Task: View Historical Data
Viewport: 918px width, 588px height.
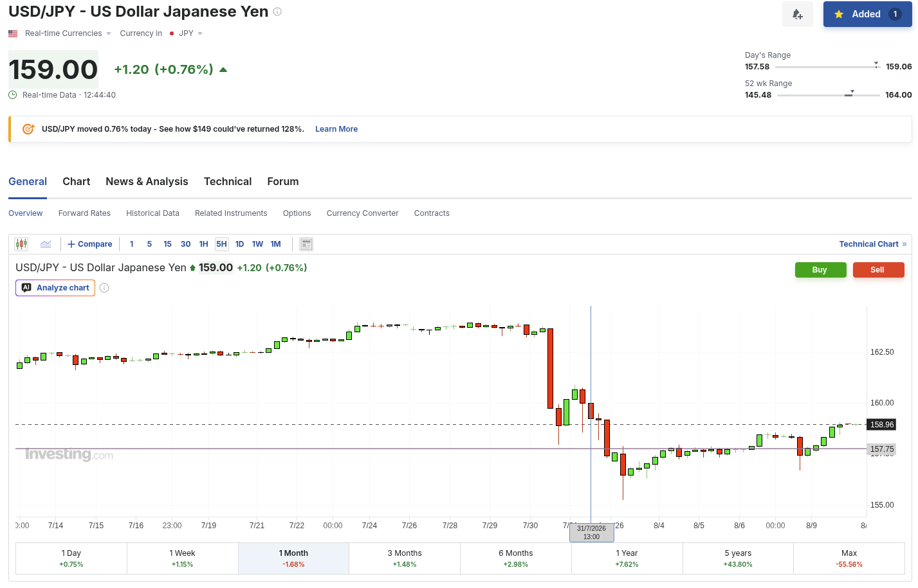Action: pyautogui.click(x=152, y=213)
